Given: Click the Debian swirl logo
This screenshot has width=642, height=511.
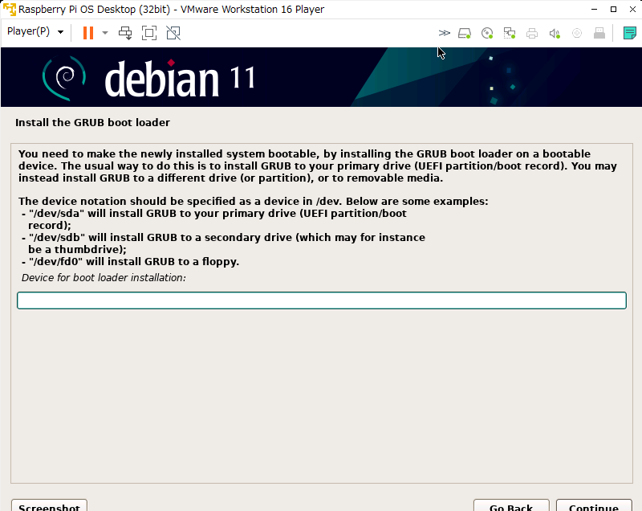Looking at the screenshot, I should pyautogui.click(x=64, y=78).
